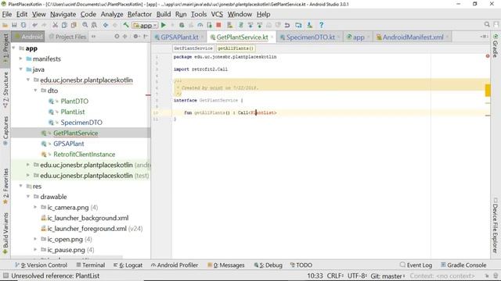Switch to SpecimenDTO.kt editor tab

[310, 37]
